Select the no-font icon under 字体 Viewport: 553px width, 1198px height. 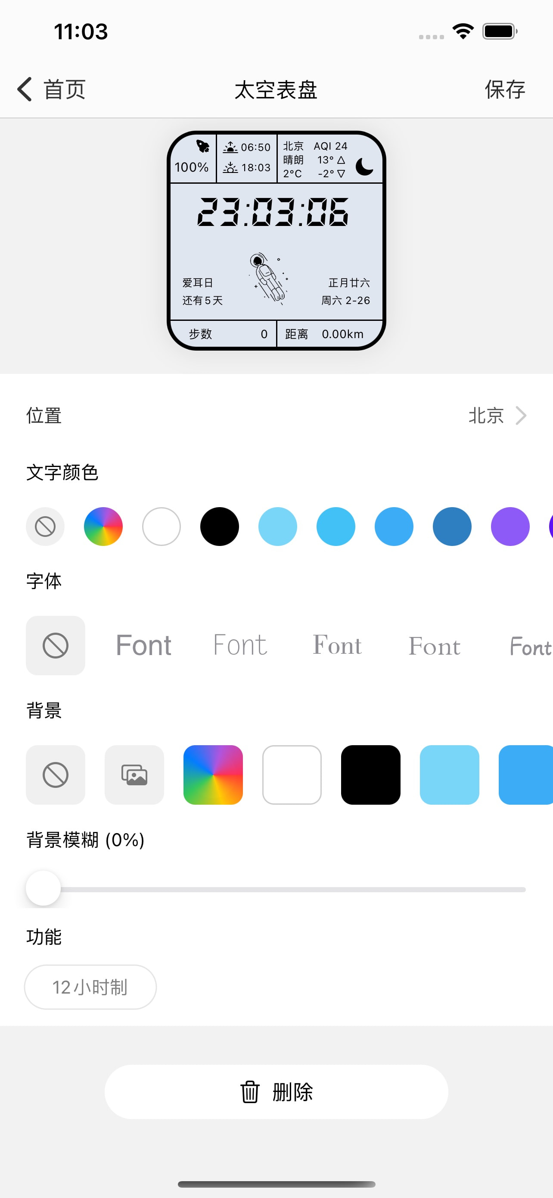pyautogui.click(x=55, y=646)
